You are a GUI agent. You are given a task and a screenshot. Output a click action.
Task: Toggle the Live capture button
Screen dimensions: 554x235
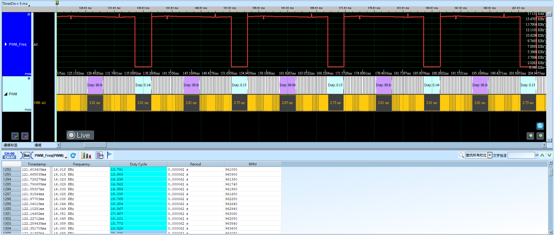(x=80, y=135)
